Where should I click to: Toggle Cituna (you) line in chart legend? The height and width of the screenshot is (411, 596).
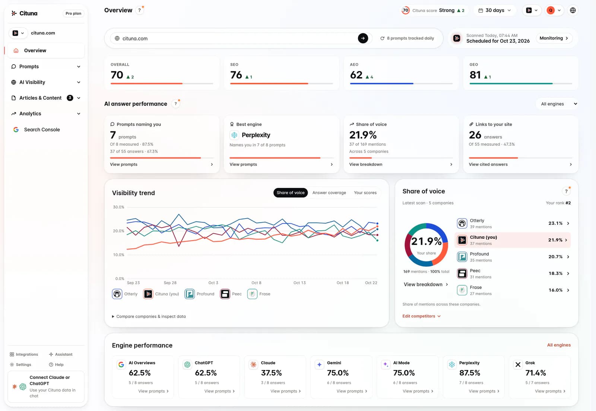(161, 294)
